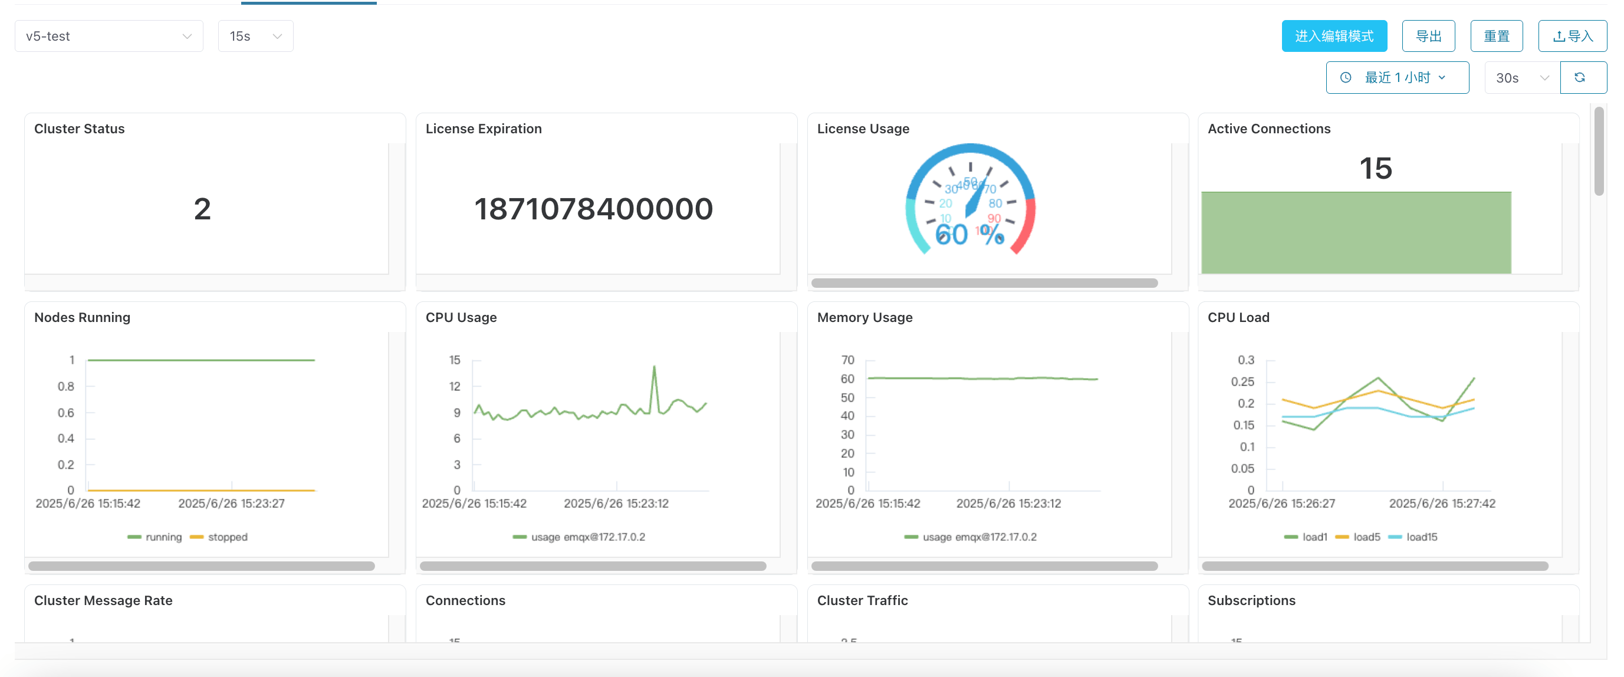Click the License Usage horizontal scrollbar

[984, 283]
